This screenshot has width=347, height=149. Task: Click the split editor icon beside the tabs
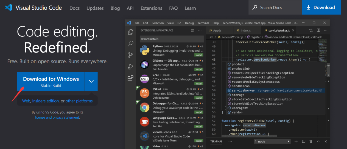point(318,30)
